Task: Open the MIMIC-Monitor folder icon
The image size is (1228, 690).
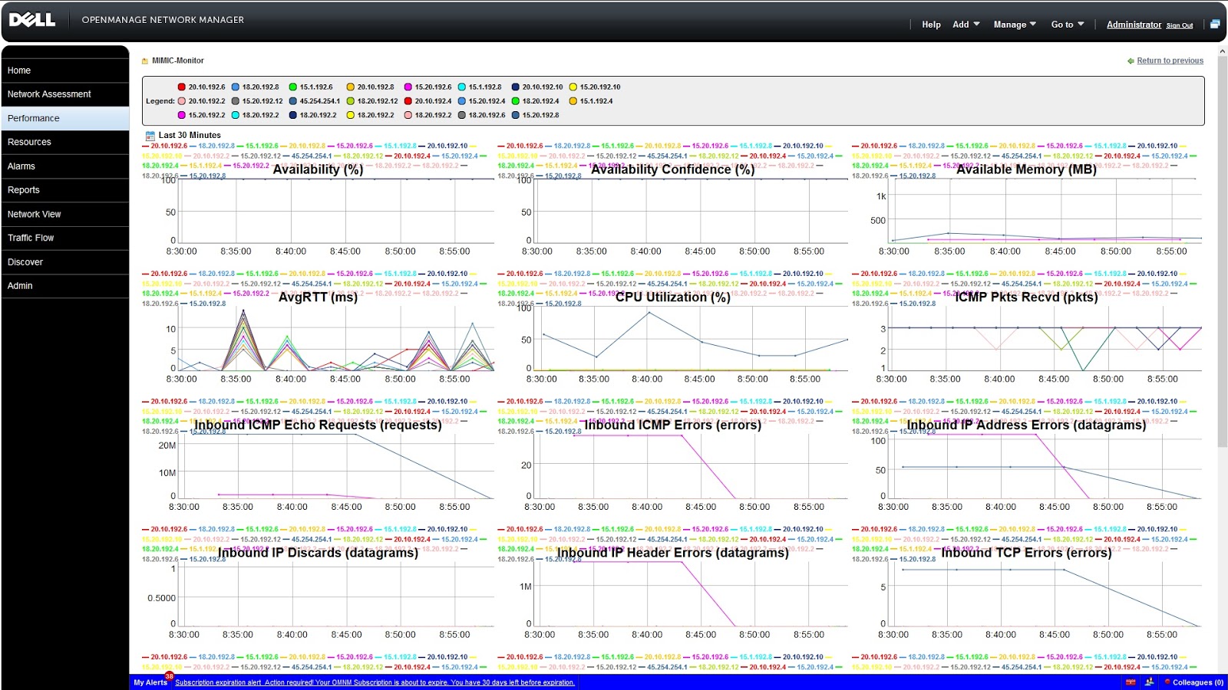Action: pyautogui.click(x=144, y=60)
